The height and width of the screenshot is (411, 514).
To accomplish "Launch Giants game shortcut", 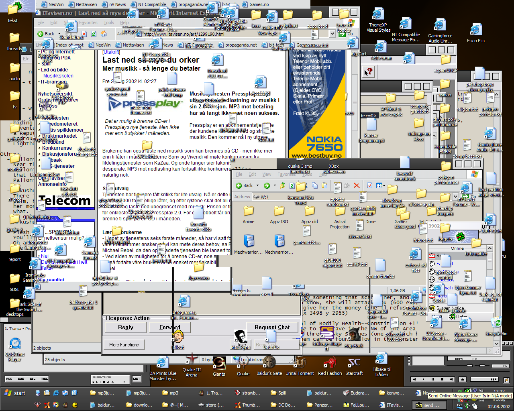I will click(219, 366).
